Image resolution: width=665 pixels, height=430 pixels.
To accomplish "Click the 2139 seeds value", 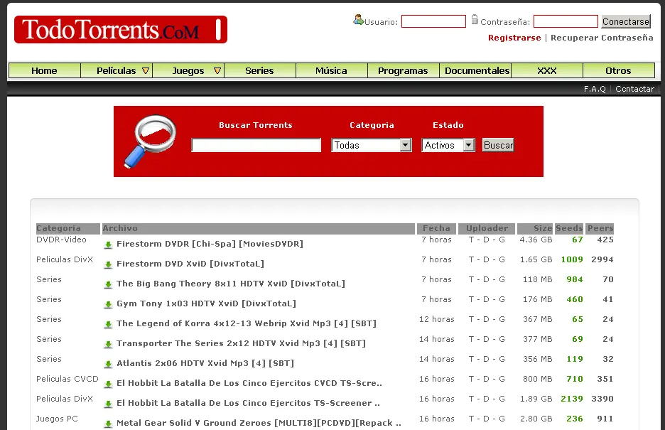I will (x=572, y=399).
